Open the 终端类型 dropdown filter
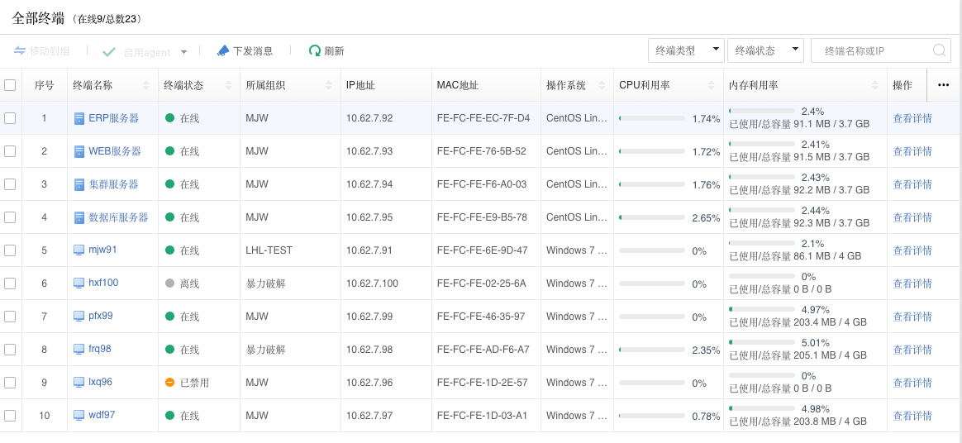962x443 pixels. [686, 50]
